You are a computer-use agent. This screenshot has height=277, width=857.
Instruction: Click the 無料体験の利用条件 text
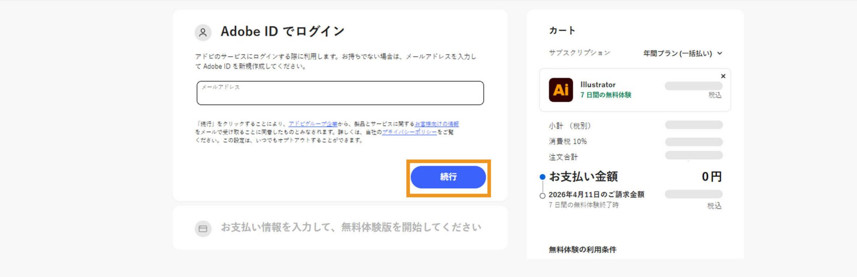click(581, 249)
